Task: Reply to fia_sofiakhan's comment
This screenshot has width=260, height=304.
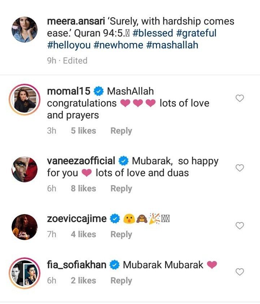Action: pos(121,281)
